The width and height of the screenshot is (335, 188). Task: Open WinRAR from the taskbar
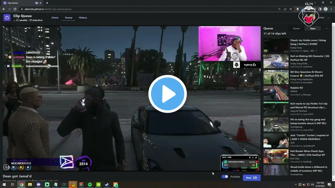[x=81, y=185]
